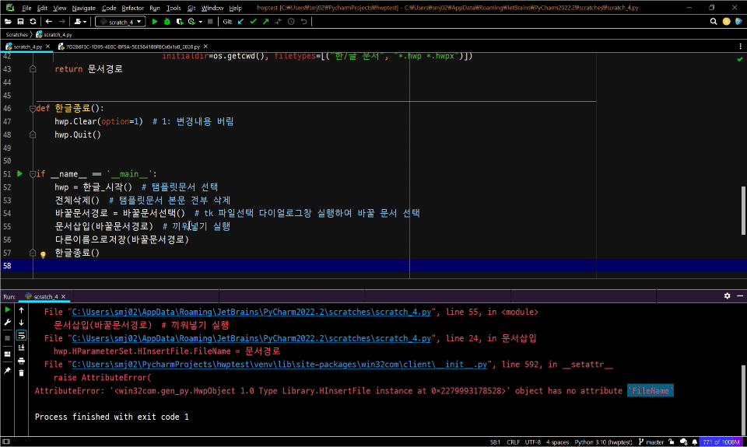The width and height of the screenshot is (747, 447).
Task: Show intention lightbulb at line 57
Action: point(43,255)
